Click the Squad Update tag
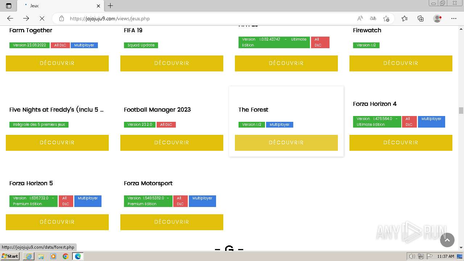Image resolution: width=464 pixels, height=261 pixels. coord(141,45)
